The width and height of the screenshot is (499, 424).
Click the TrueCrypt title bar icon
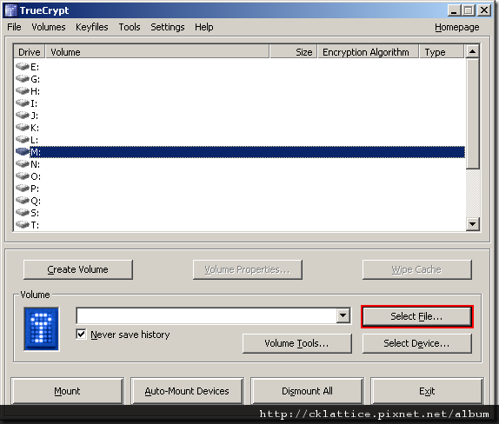pos(10,10)
